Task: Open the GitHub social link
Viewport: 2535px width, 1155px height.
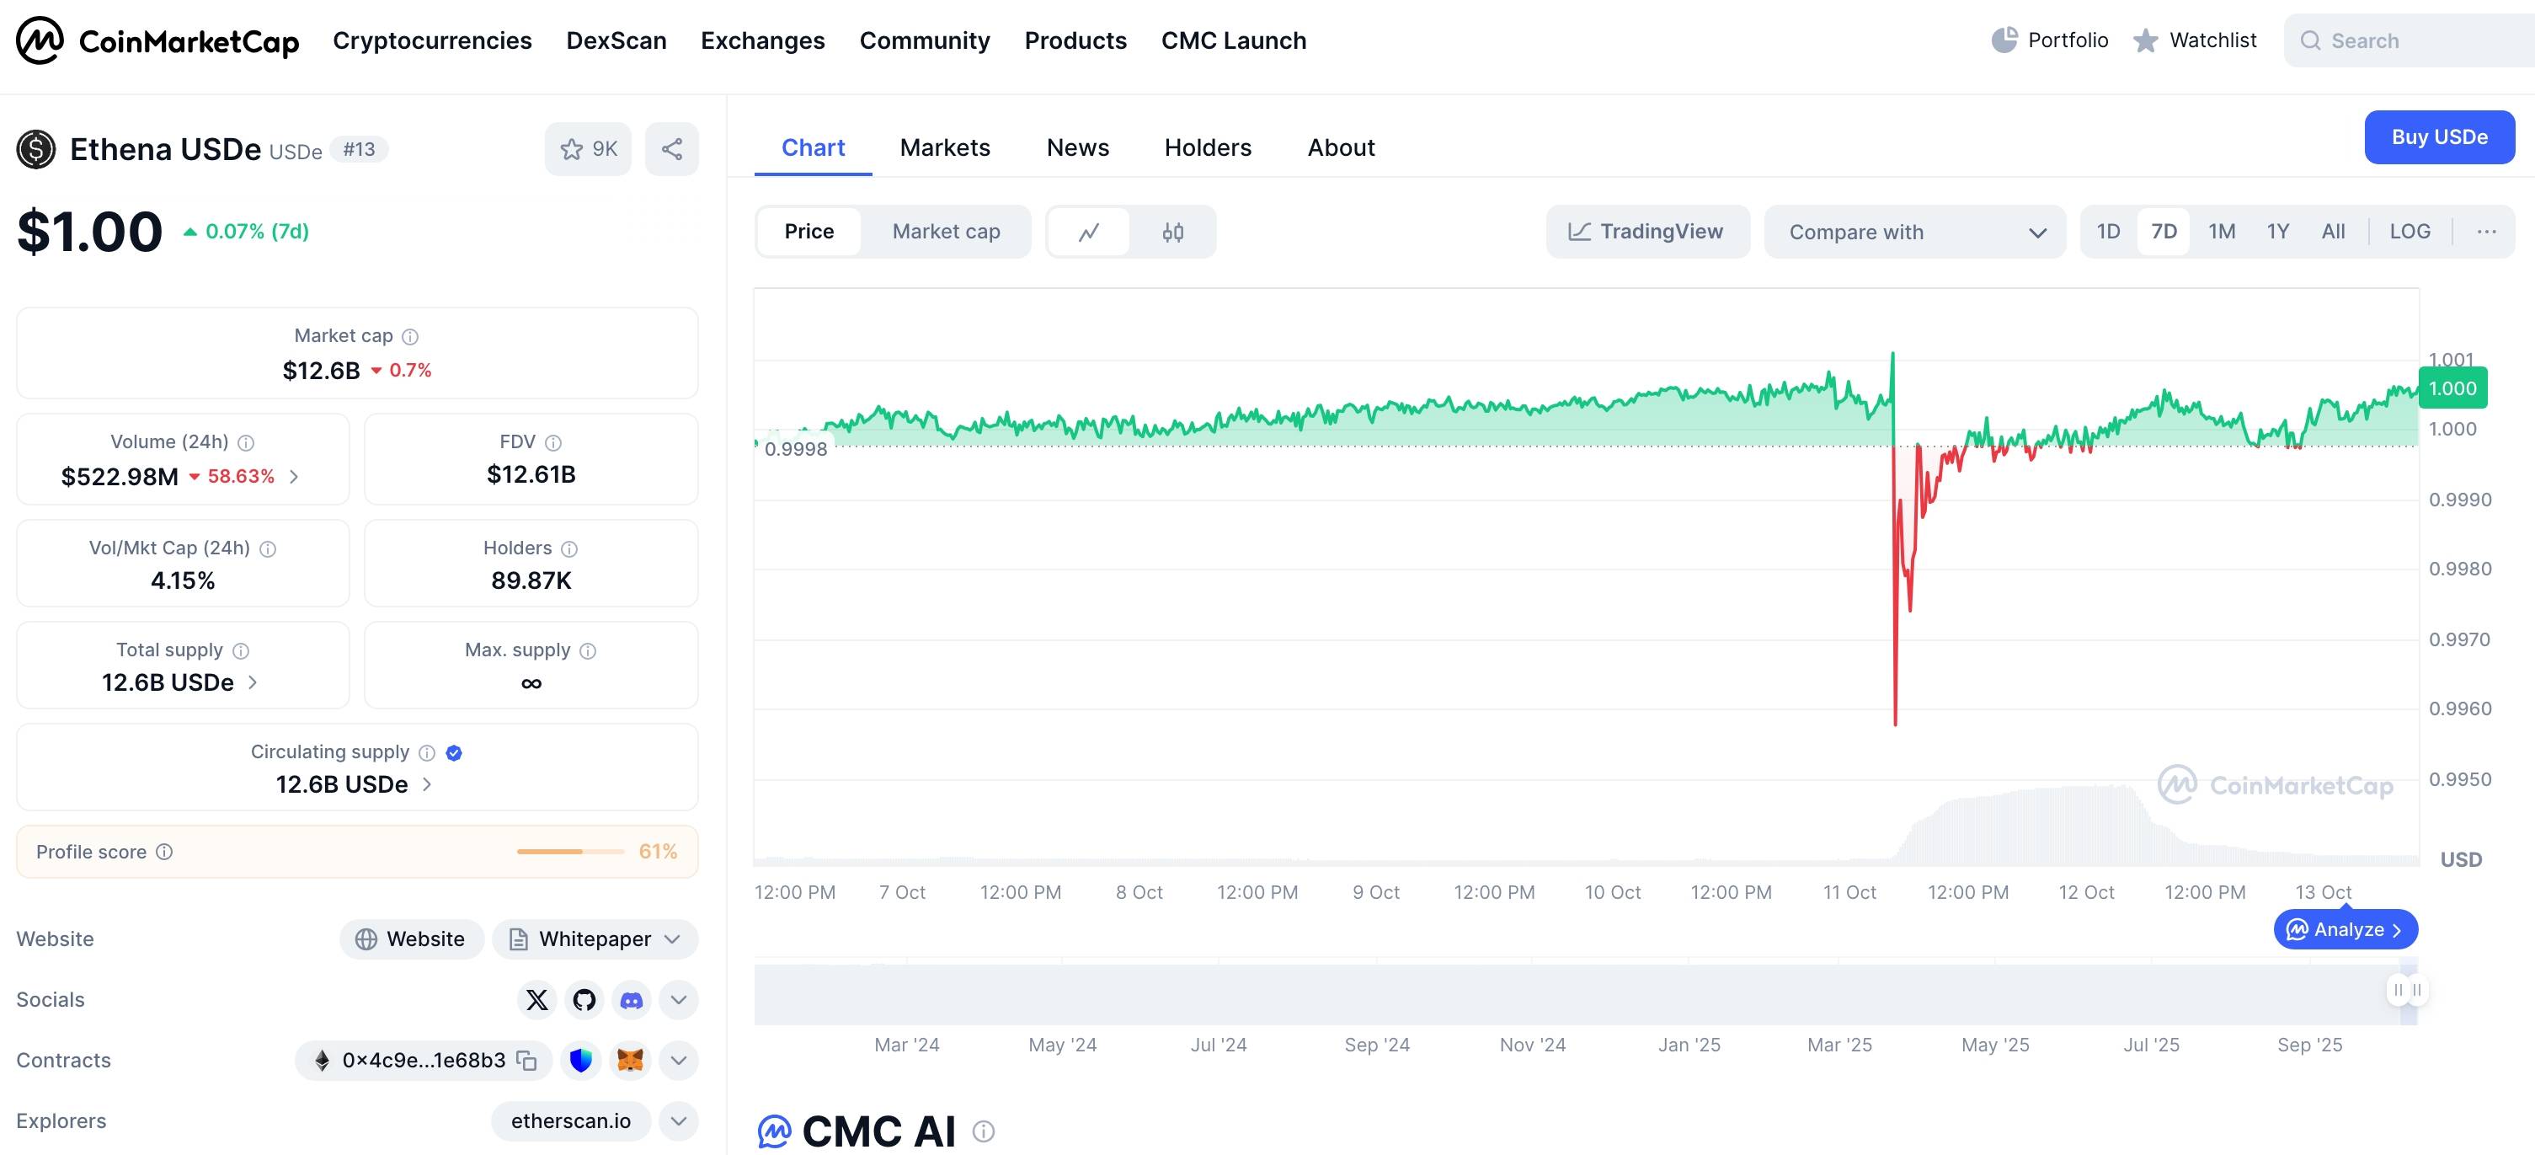Action: [584, 999]
